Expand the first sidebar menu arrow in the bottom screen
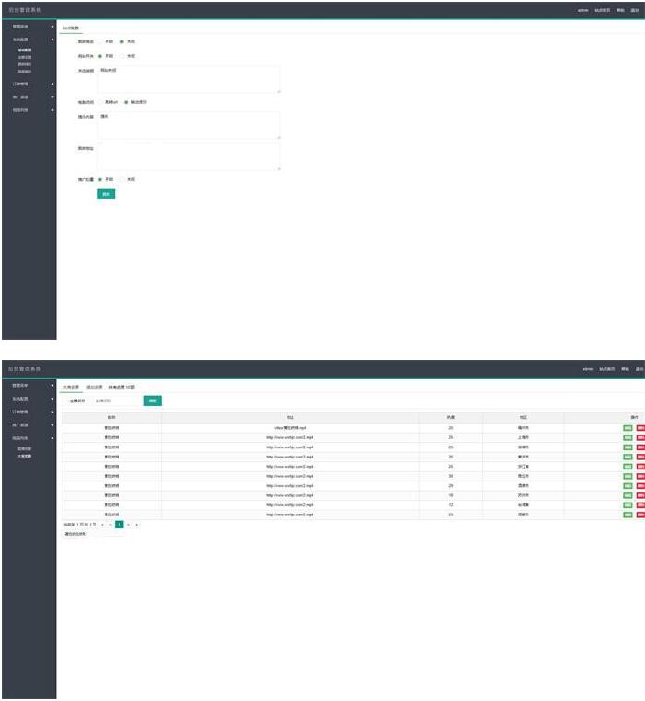The image size is (645, 701). 52,386
